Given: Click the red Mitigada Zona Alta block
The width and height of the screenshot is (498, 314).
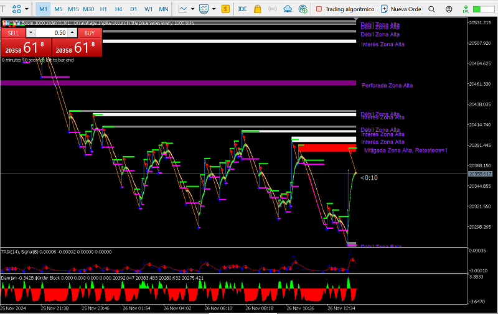Looking at the screenshot, I should (326, 148).
